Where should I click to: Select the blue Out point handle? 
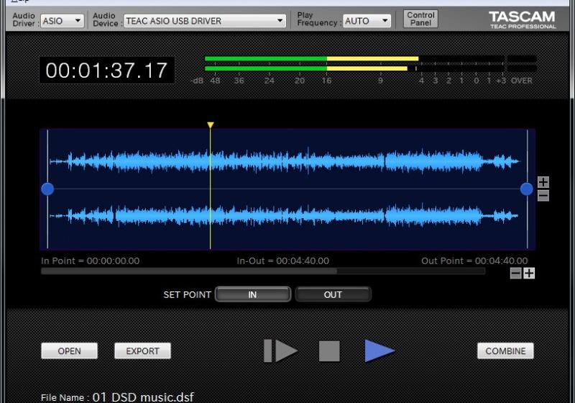[527, 189]
